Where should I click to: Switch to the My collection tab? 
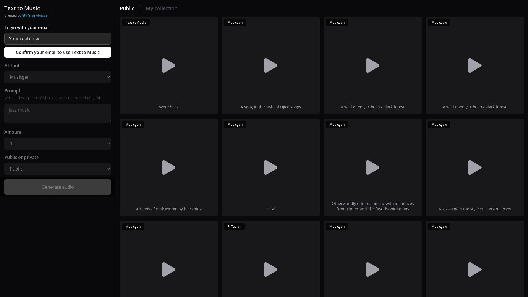pyautogui.click(x=161, y=8)
